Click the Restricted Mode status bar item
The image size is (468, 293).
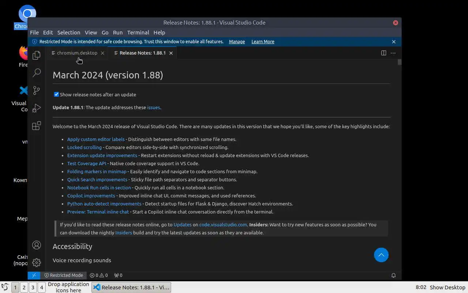tap(64, 275)
